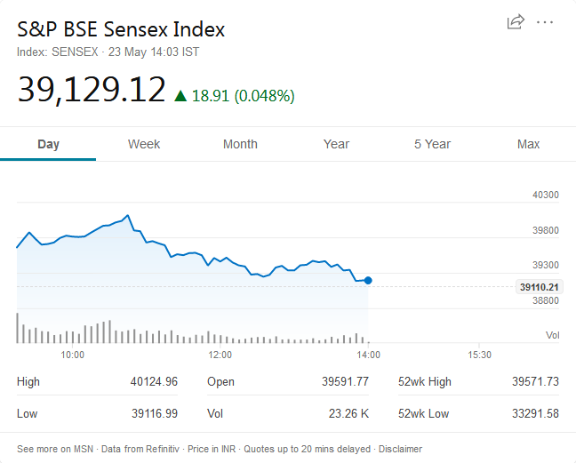Select the Year chart range
The width and height of the screenshot is (576, 463).
[336, 144]
